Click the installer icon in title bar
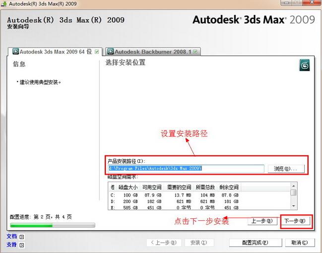Image resolution: width=322 pixels, height=253 pixels. coord(4,3)
